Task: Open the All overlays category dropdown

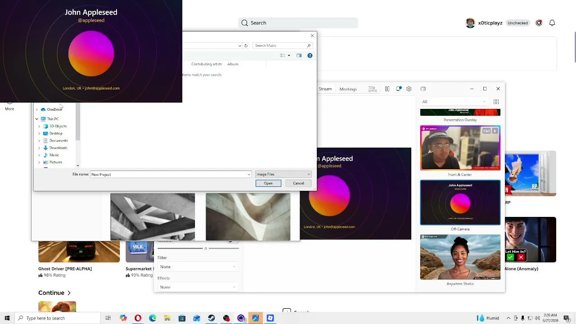Action: point(454,102)
